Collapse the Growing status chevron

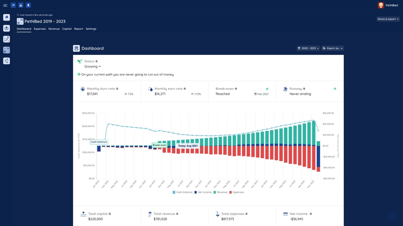pyautogui.click(x=100, y=66)
